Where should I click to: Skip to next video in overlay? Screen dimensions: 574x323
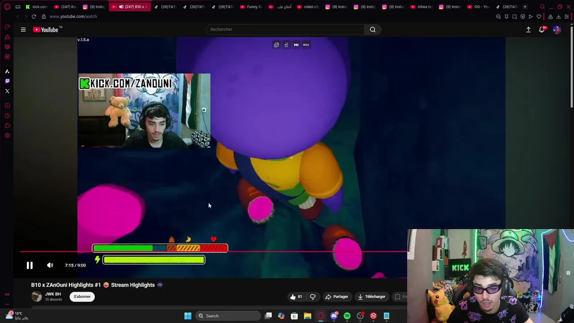tap(296, 45)
